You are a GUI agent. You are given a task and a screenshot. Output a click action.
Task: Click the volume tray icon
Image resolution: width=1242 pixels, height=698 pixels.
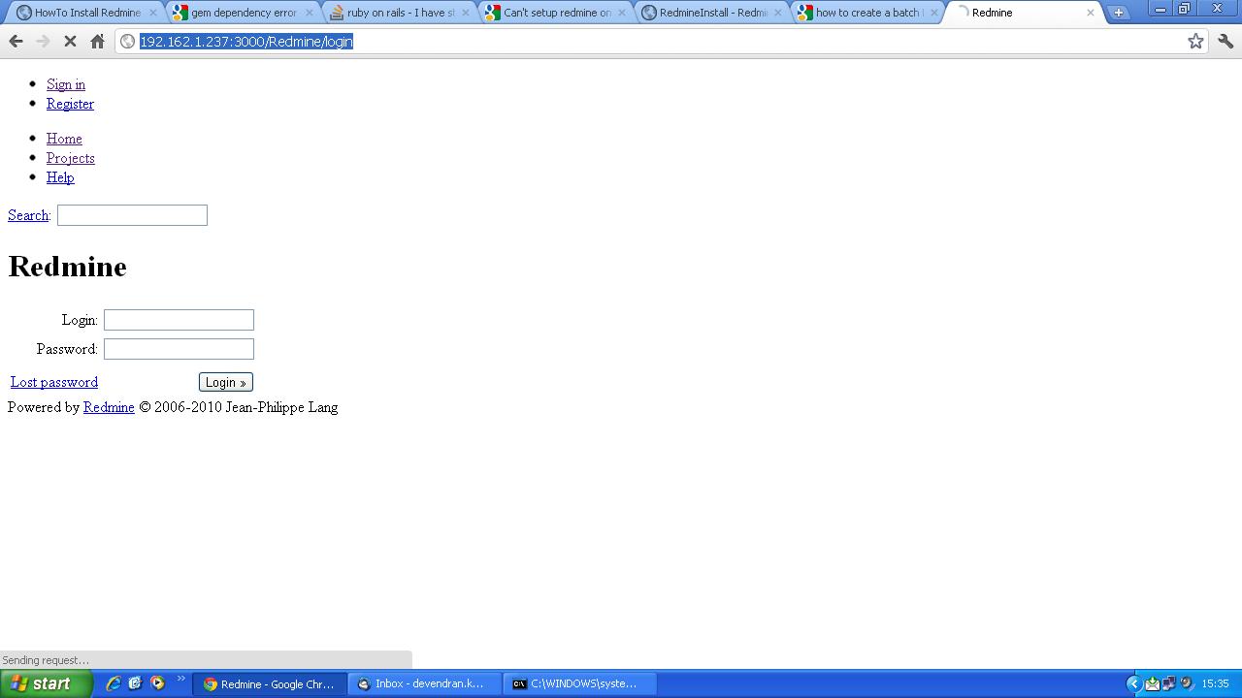click(1186, 683)
